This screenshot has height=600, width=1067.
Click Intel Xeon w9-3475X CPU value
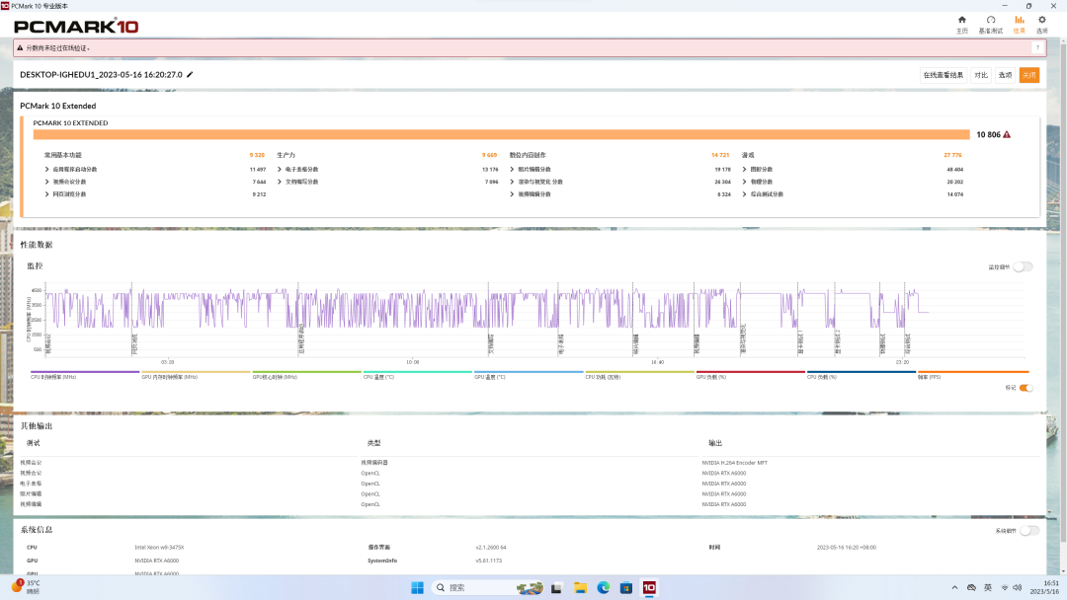click(x=159, y=547)
